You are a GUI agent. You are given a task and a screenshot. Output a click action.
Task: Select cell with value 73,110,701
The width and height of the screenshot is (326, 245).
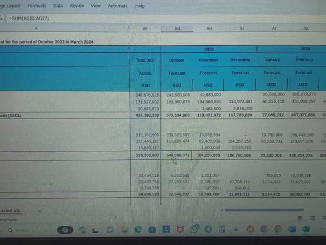click(x=271, y=155)
